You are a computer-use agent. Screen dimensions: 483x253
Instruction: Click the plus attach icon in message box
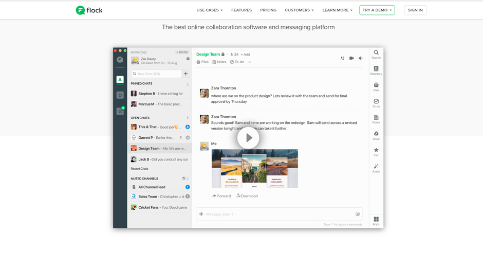point(201,214)
